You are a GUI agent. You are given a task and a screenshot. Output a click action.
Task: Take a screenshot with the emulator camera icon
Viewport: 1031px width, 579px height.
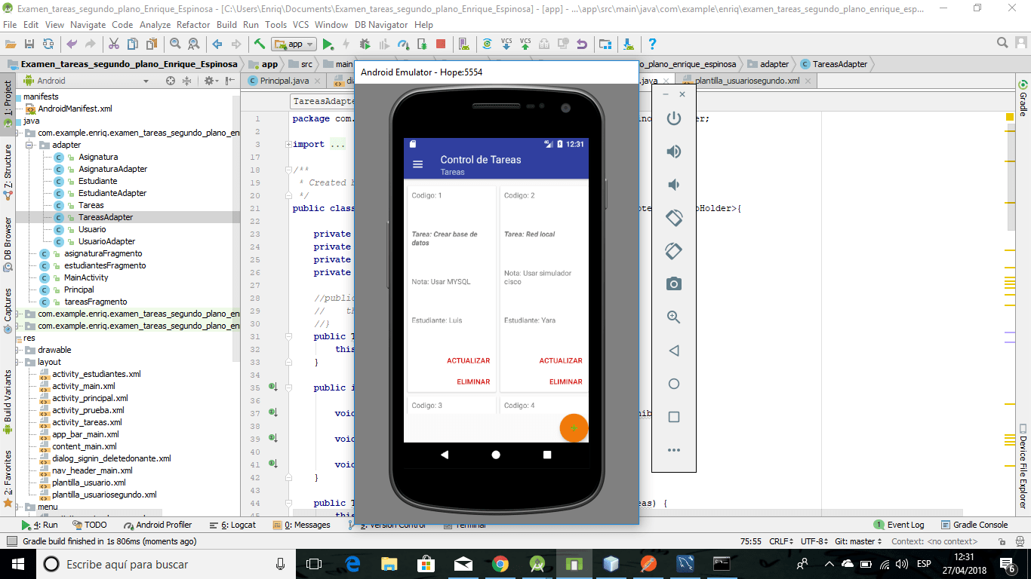tap(673, 283)
